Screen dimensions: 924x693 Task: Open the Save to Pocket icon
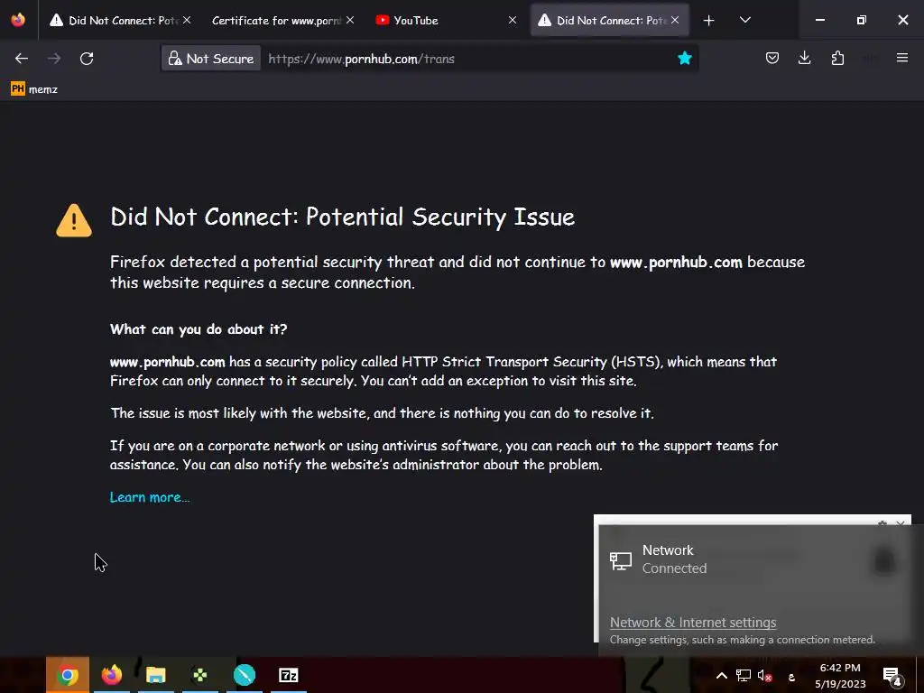[x=772, y=59]
